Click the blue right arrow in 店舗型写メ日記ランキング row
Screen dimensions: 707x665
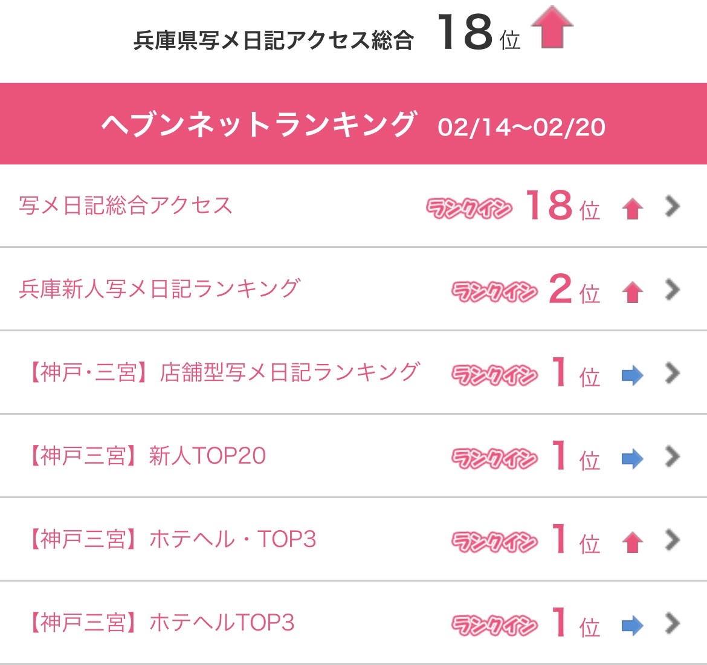click(632, 375)
